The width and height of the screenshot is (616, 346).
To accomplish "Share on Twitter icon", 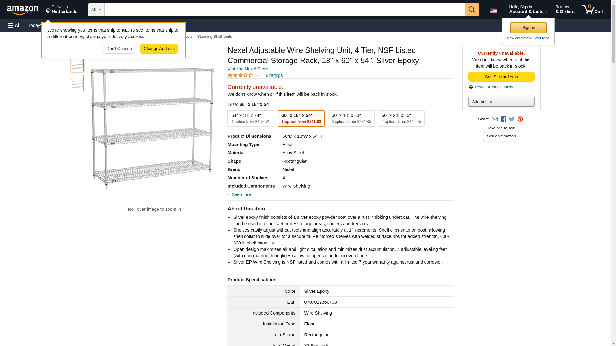I will [512, 119].
